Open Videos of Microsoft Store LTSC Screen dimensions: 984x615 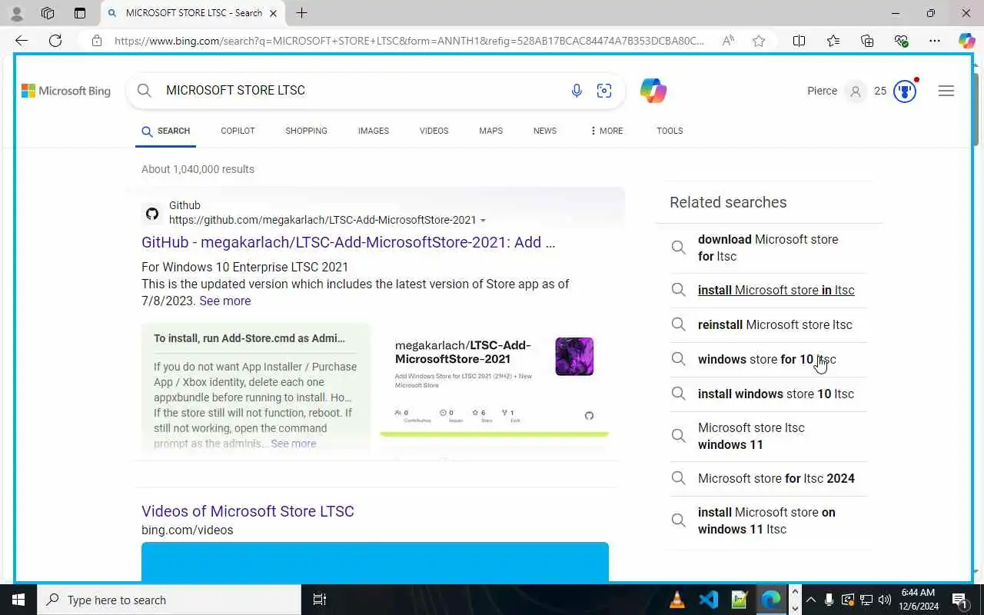coord(248,511)
